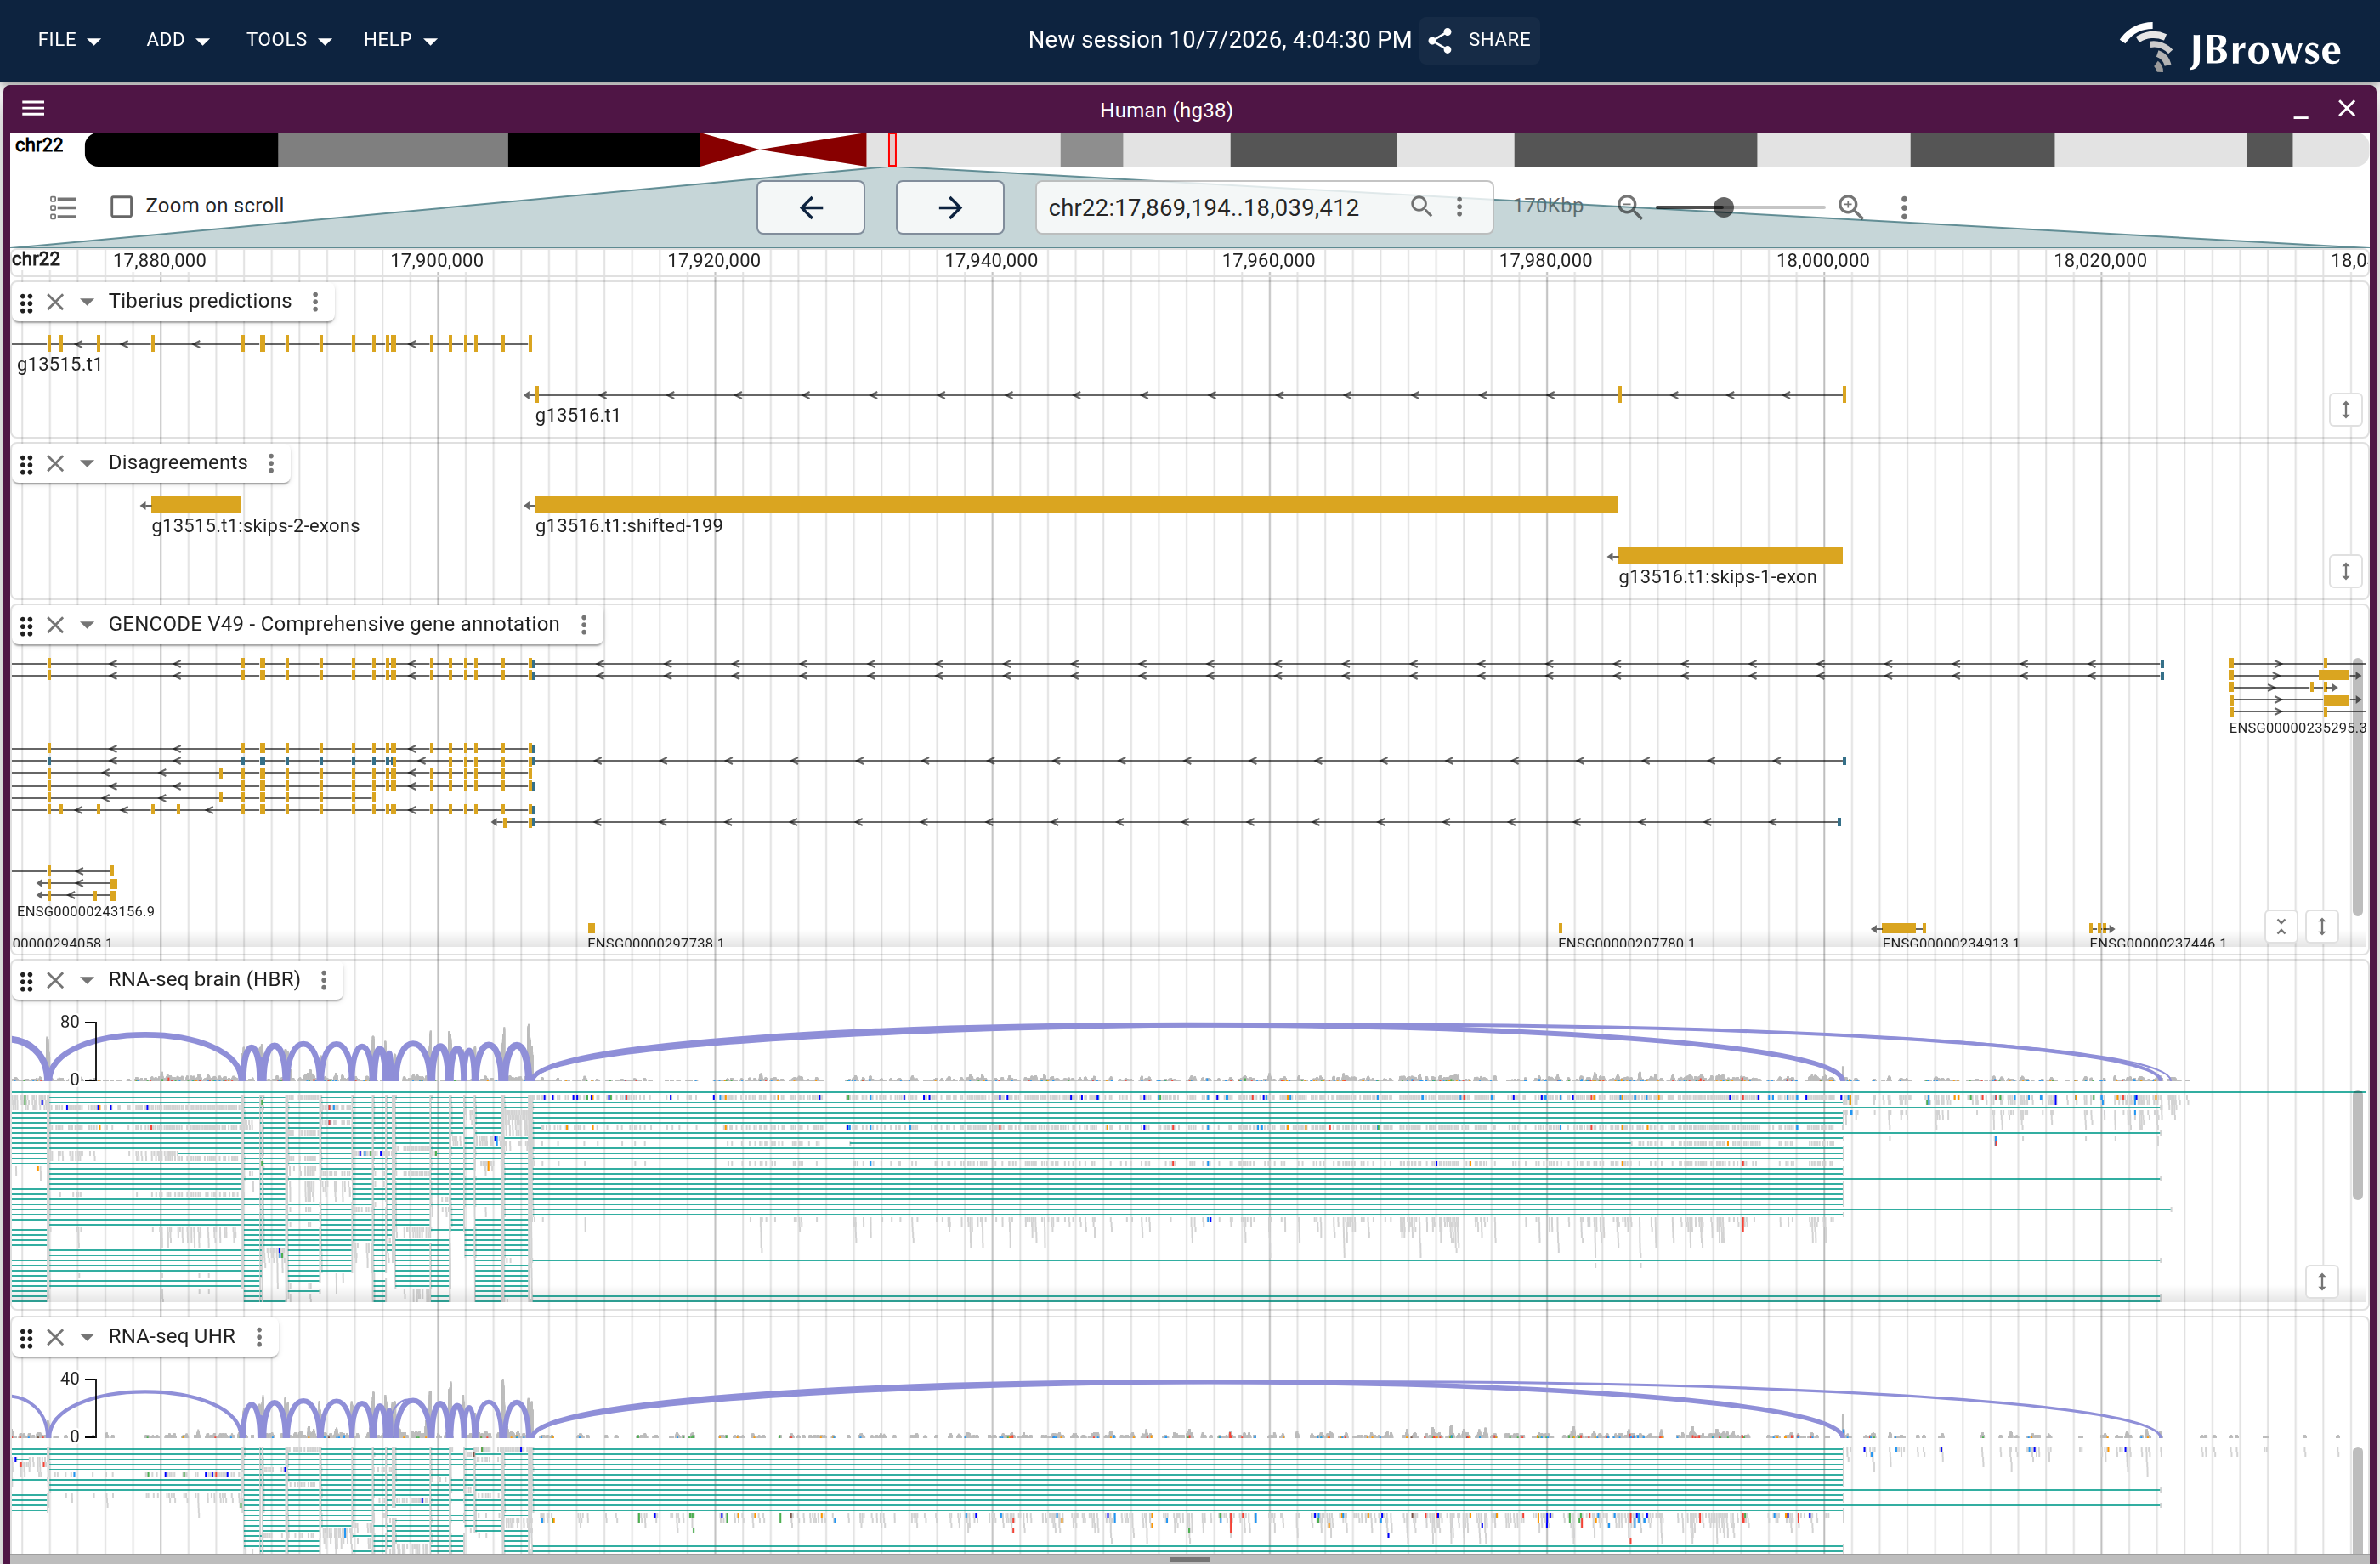Close the Disagreements track
The width and height of the screenshot is (2380, 1564).
[x=56, y=463]
